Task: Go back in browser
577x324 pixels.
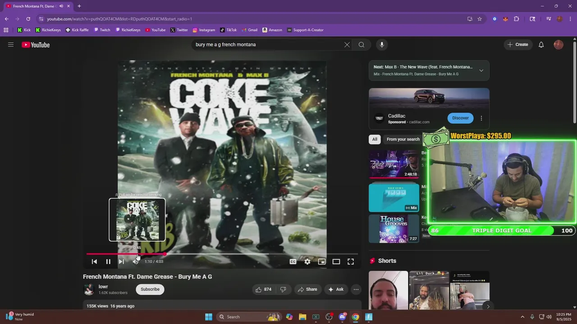Action: pyautogui.click(x=6, y=19)
